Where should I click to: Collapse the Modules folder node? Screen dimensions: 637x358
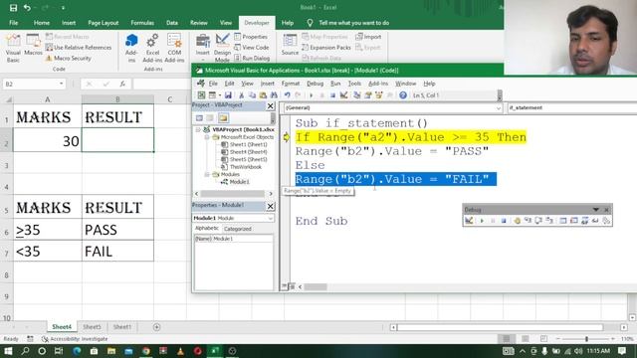[x=207, y=174]
